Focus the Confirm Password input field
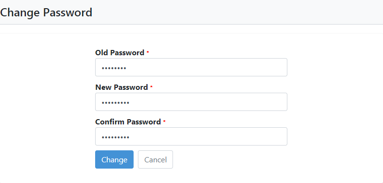Screen dimensions: 383x183 [191, 136]
